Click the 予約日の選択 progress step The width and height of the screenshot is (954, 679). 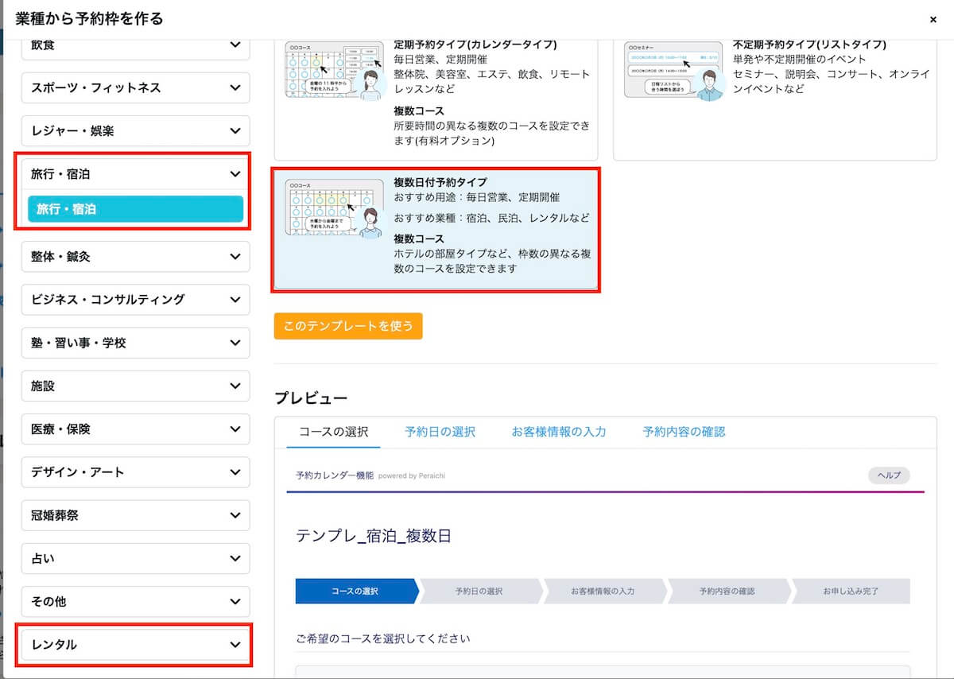pyautogui.click(x=479, y=592)
